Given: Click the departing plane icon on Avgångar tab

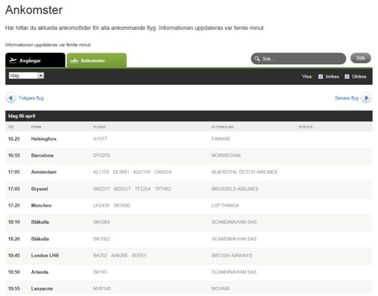Looking at the screenshot, I should 13,60.
